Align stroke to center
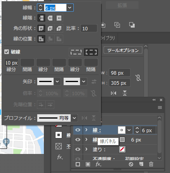The image size is (170, 173). pos(41,39)
